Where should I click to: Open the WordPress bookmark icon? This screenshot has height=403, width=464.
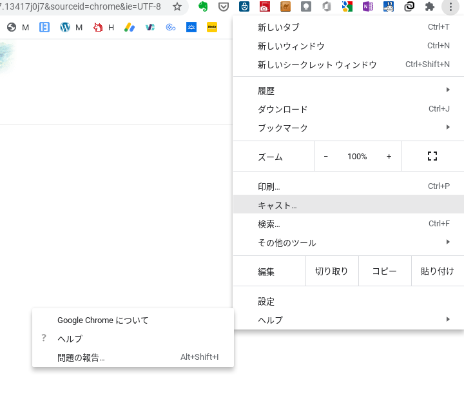[65, 27]
